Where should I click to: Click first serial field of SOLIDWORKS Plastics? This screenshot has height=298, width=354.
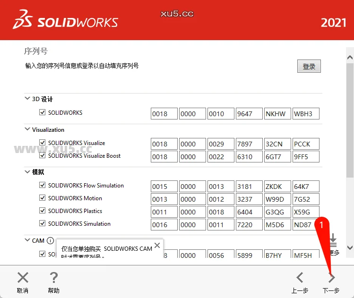coord(164,212)
